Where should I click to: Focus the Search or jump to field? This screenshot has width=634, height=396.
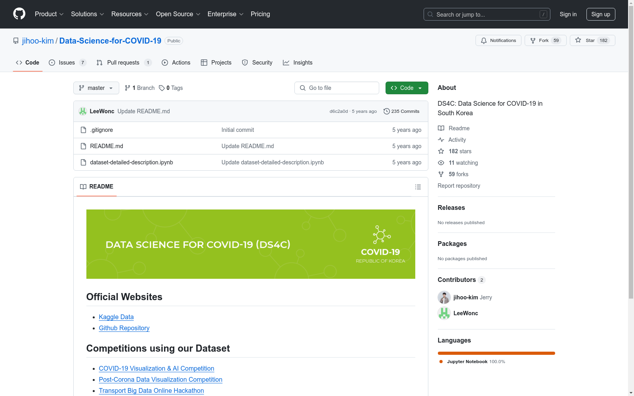point(487,14)
